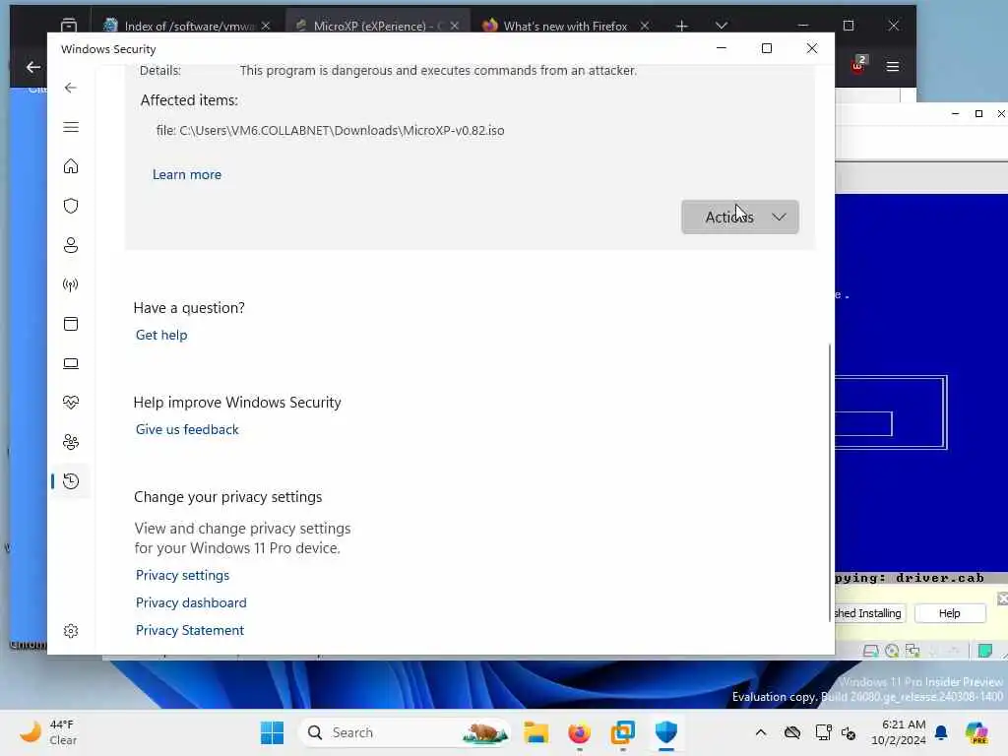Open VMware Workstation from taskbar
Screen dimensions: 1008x756
coord(622,732)
